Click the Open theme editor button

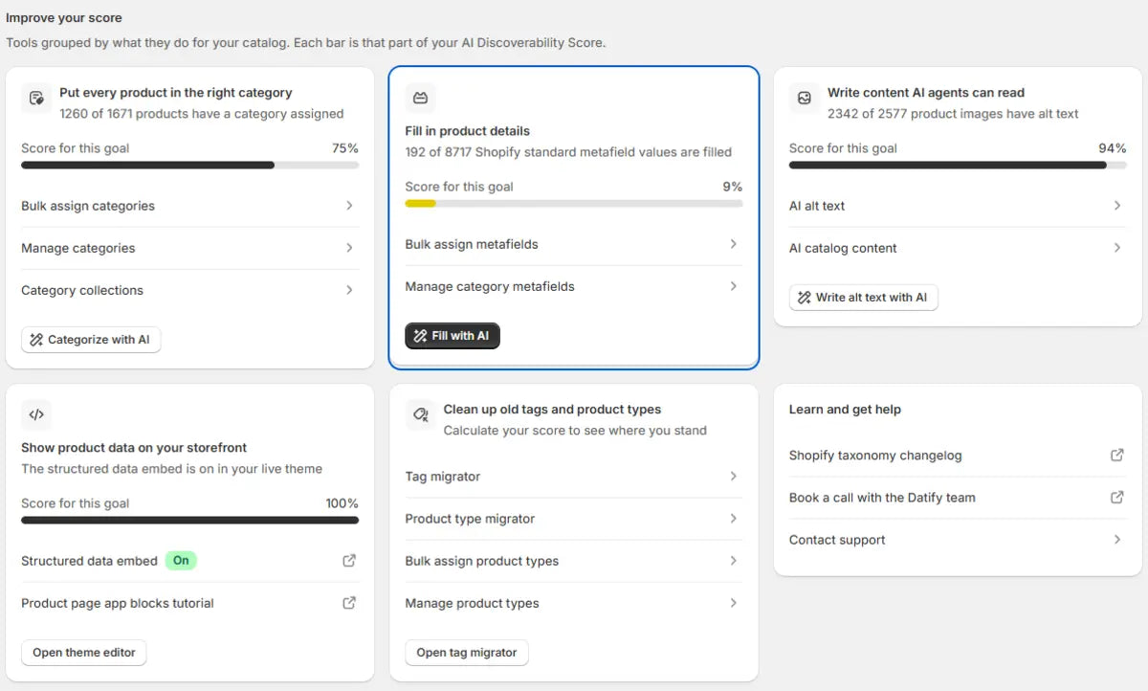[x=84, y=653]
